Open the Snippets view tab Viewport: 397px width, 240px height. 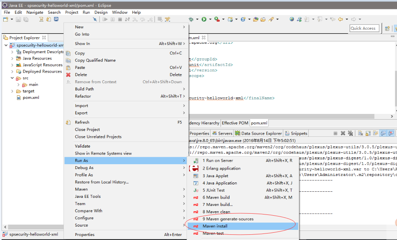[296, 133]
